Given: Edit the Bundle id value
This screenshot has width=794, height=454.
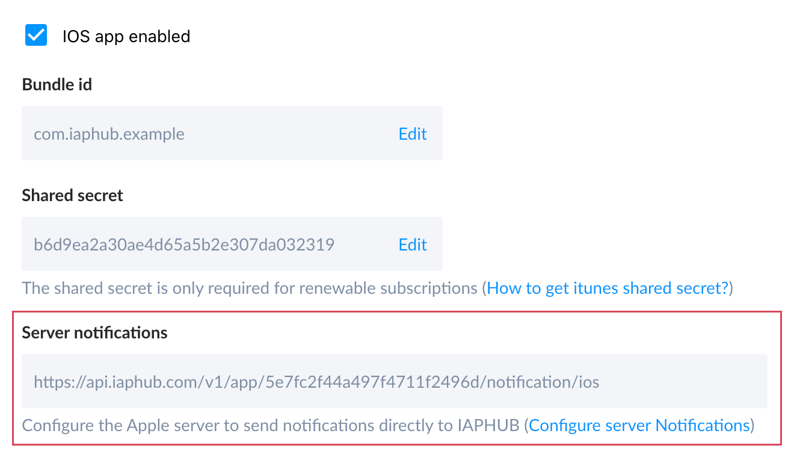Looking at the screenshot, I should pyautogui.click(x=413, y=134).
